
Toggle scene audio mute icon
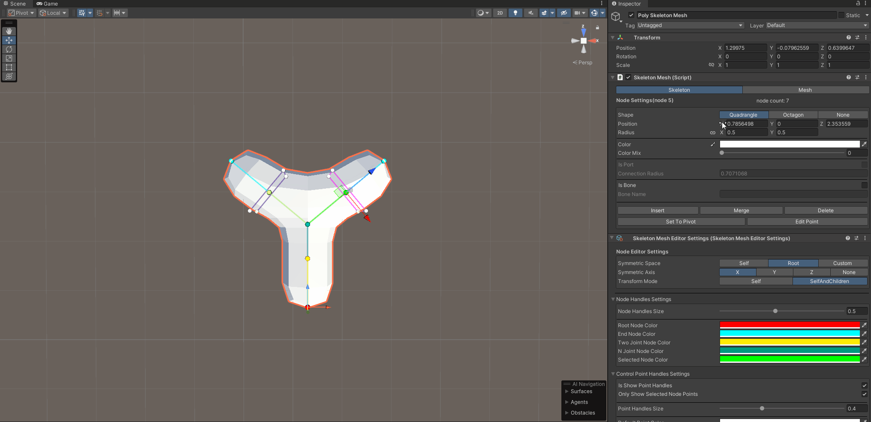pos(530,13)
